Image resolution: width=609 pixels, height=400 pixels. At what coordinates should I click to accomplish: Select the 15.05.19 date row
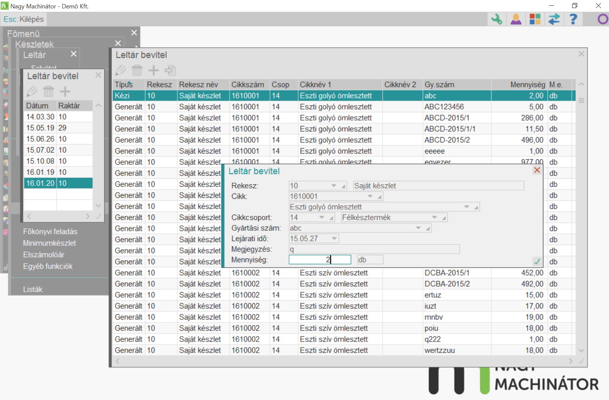[x=40, y=128]
